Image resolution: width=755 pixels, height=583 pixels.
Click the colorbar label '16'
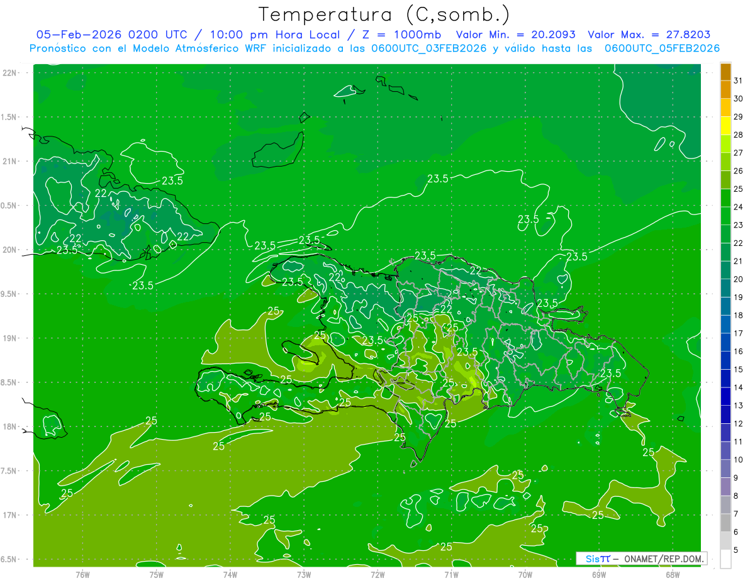tap(739, 352)
